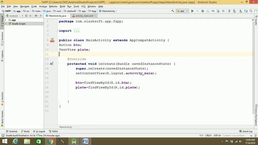The image size is (258, 145).
Task: Open the TODO tool window
Action: click(x=53, y=131)
